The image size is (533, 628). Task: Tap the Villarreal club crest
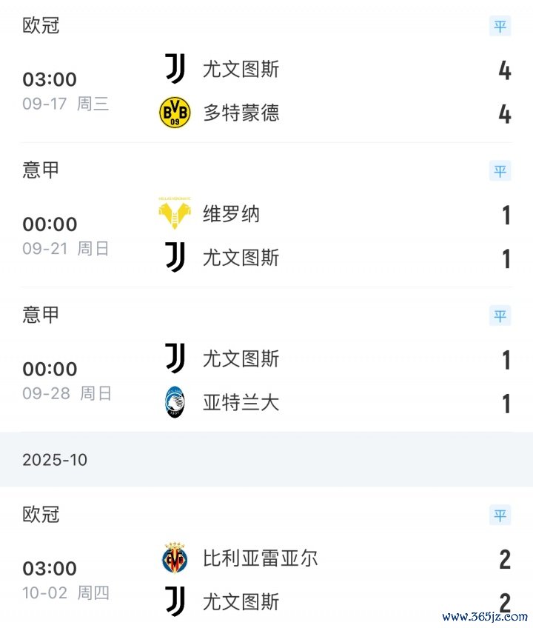pyautogui.click(x=175, y=558)
